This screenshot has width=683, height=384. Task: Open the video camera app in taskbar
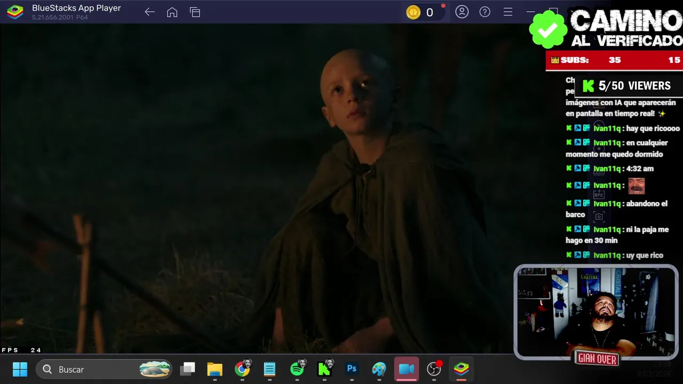pos(407,369)
